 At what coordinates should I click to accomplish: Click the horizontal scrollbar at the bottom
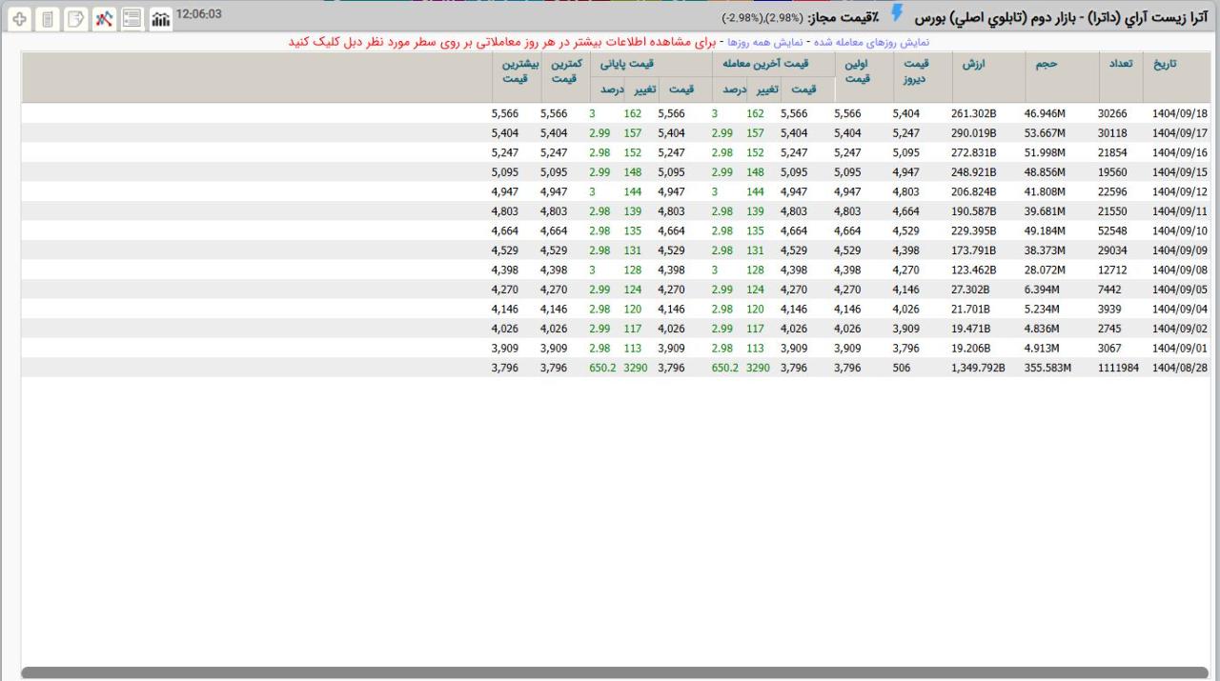pos(615,672)
